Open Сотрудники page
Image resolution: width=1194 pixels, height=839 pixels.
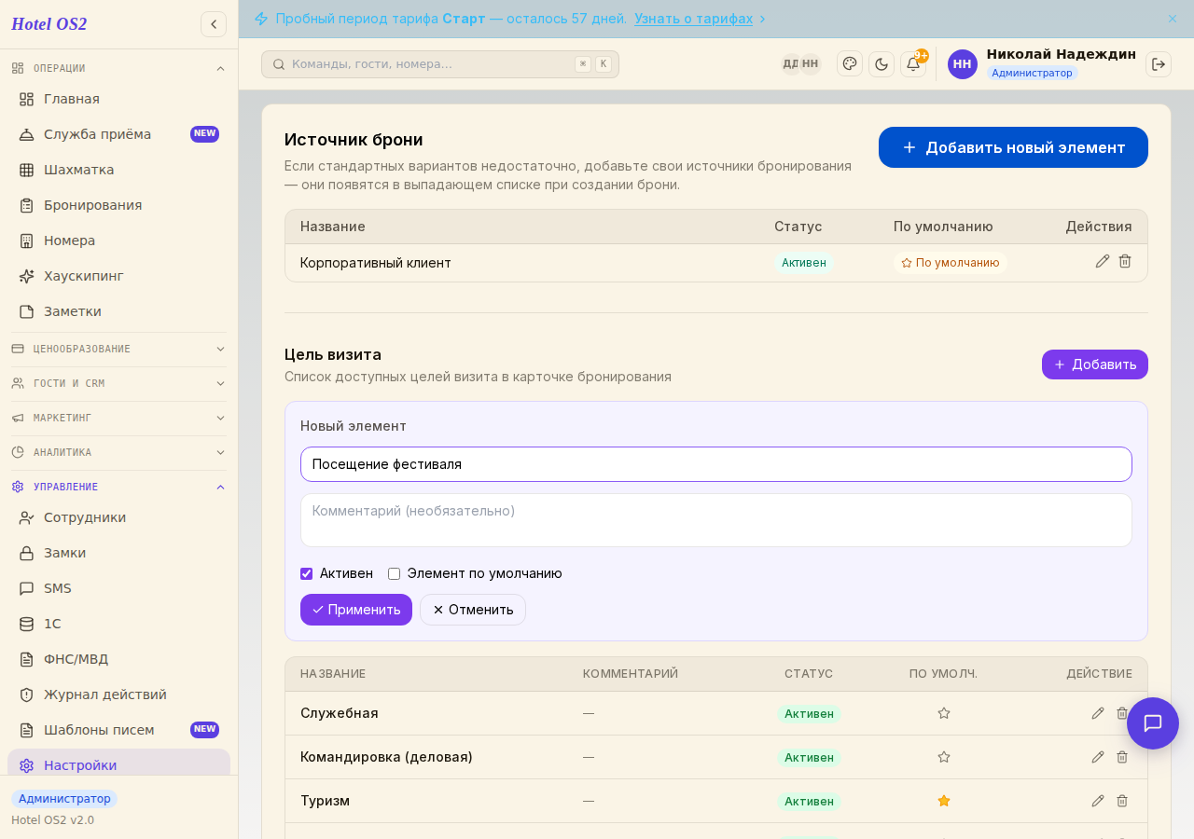tap(118, 517)
